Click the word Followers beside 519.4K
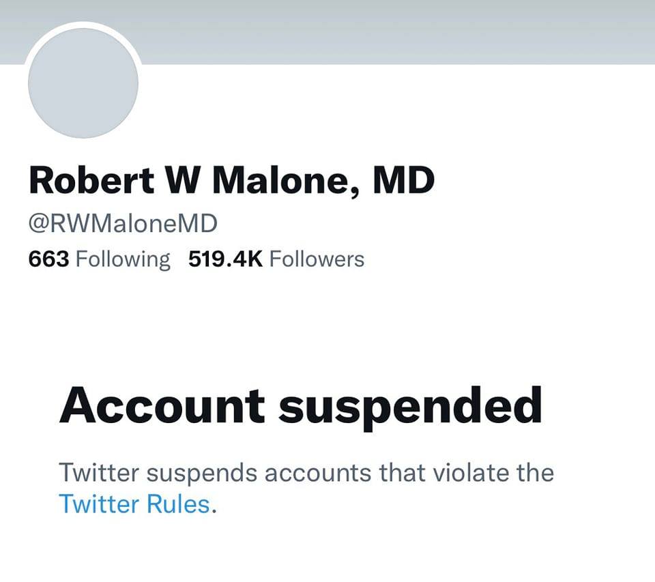This screenshot has width=655, height=582. click(x=317, y=259)
